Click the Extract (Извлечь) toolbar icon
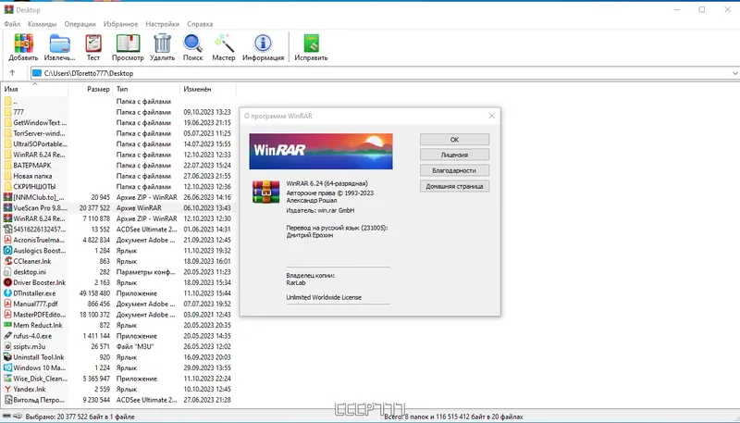 pyautogui.click(x=59, y=44)
